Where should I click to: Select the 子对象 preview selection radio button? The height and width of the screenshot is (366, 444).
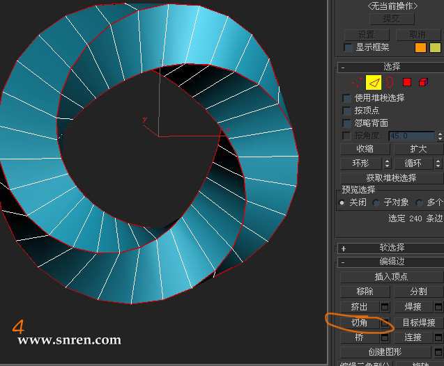coord(376,202)
